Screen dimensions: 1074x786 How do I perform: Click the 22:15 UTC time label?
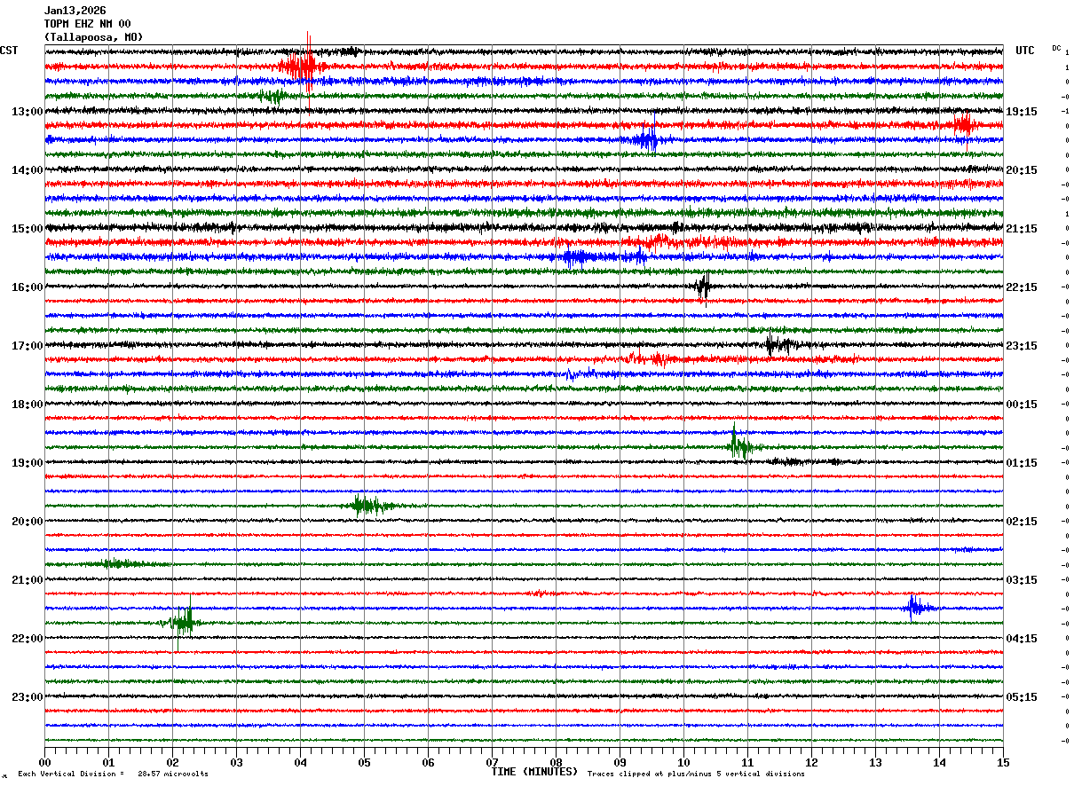[x=1022, y=287]
